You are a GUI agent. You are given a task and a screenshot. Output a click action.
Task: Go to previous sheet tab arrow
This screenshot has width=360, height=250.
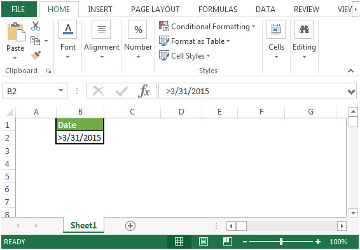pos(18,225)
